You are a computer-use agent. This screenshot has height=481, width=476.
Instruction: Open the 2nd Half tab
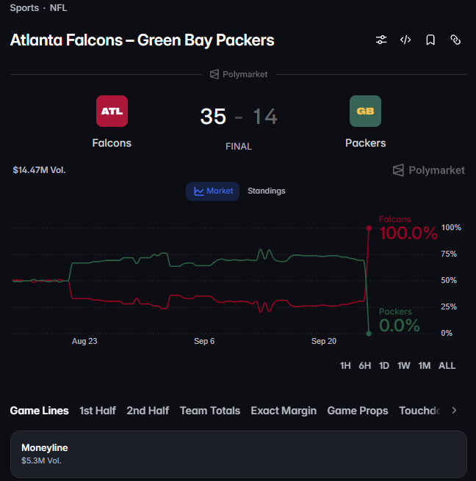point(148,411)
